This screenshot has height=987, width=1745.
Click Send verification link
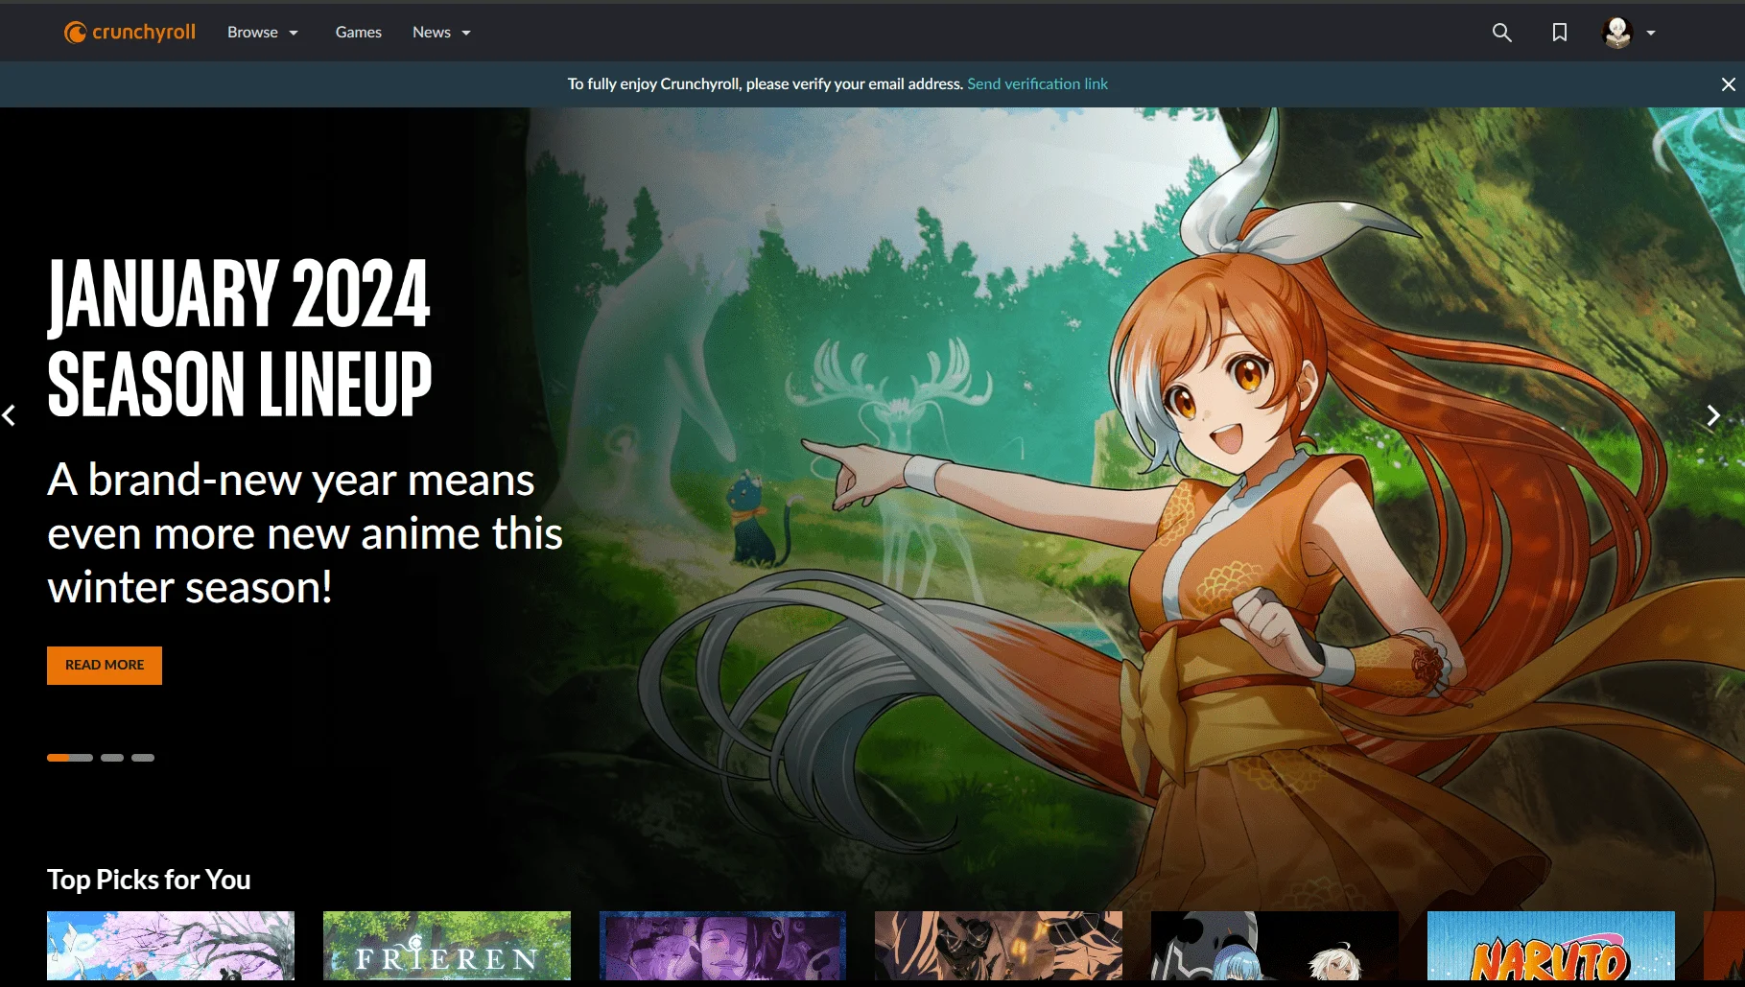[1037, 84]
